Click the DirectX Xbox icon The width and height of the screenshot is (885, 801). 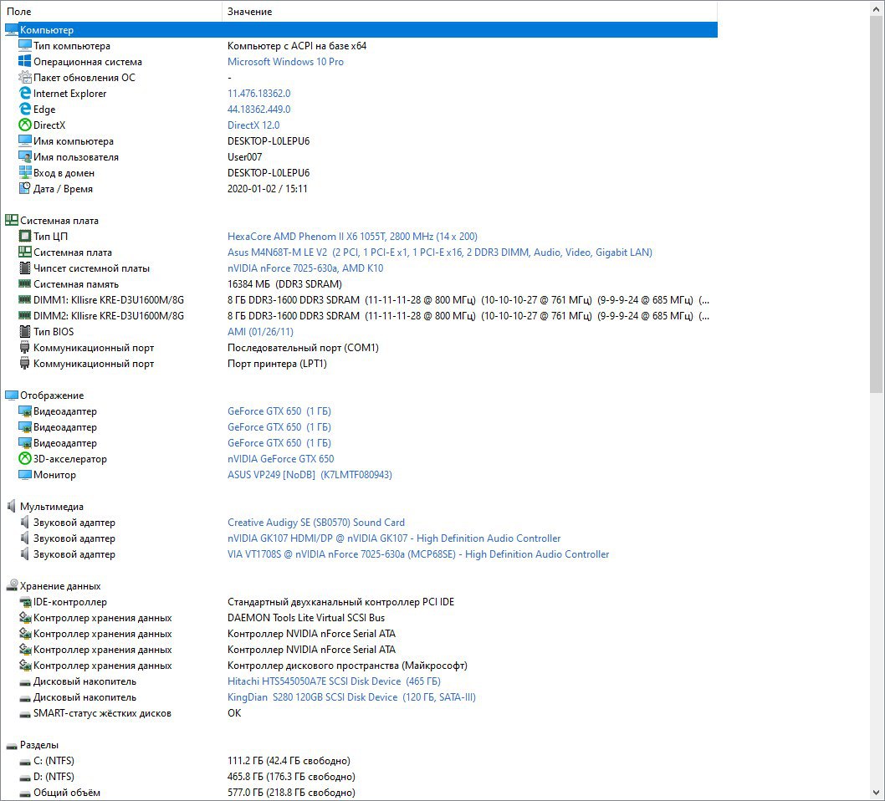point(24,125)
